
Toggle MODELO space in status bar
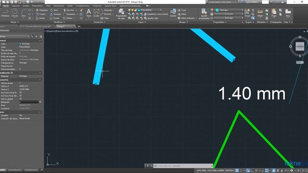[230, 171]
